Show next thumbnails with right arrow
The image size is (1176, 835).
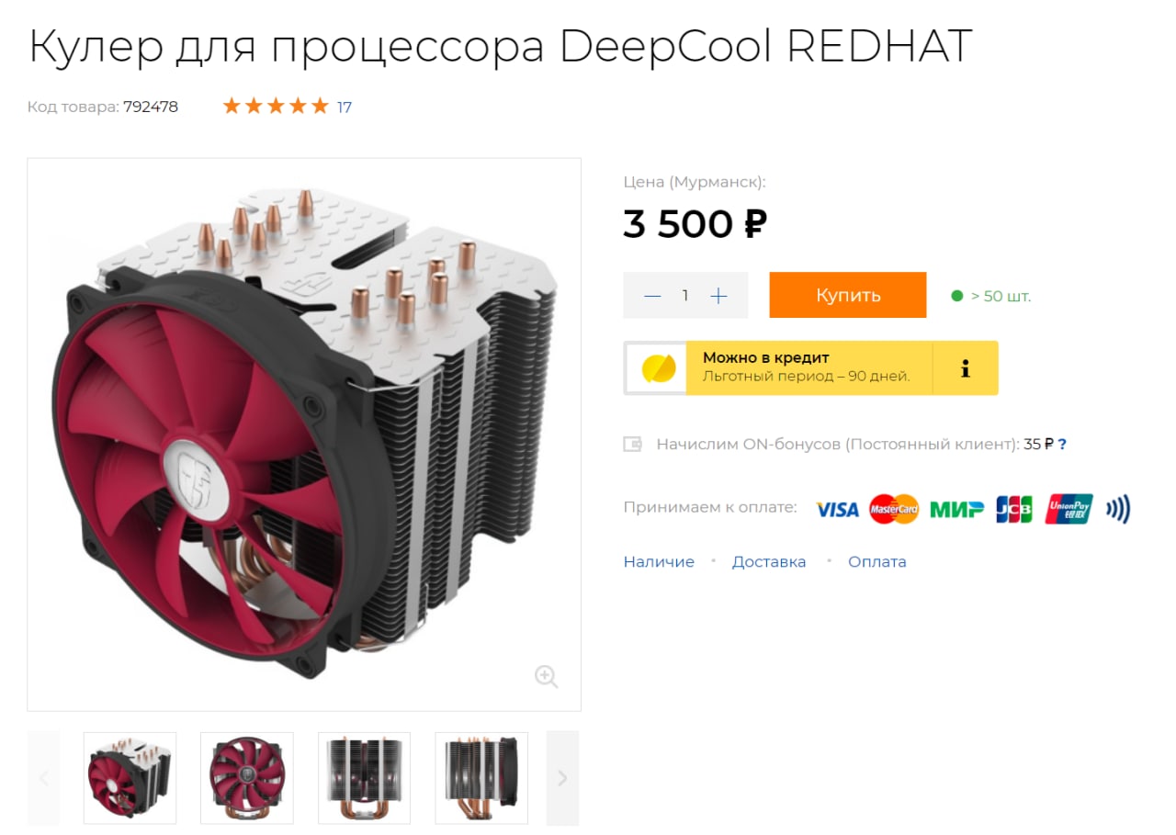tap(562, 778)
